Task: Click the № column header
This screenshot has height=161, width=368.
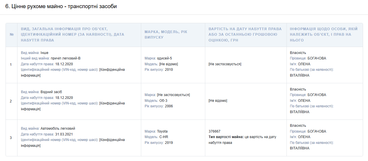Action: pos(12,35)
